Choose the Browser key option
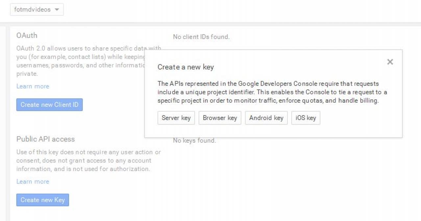 point(220,118)
